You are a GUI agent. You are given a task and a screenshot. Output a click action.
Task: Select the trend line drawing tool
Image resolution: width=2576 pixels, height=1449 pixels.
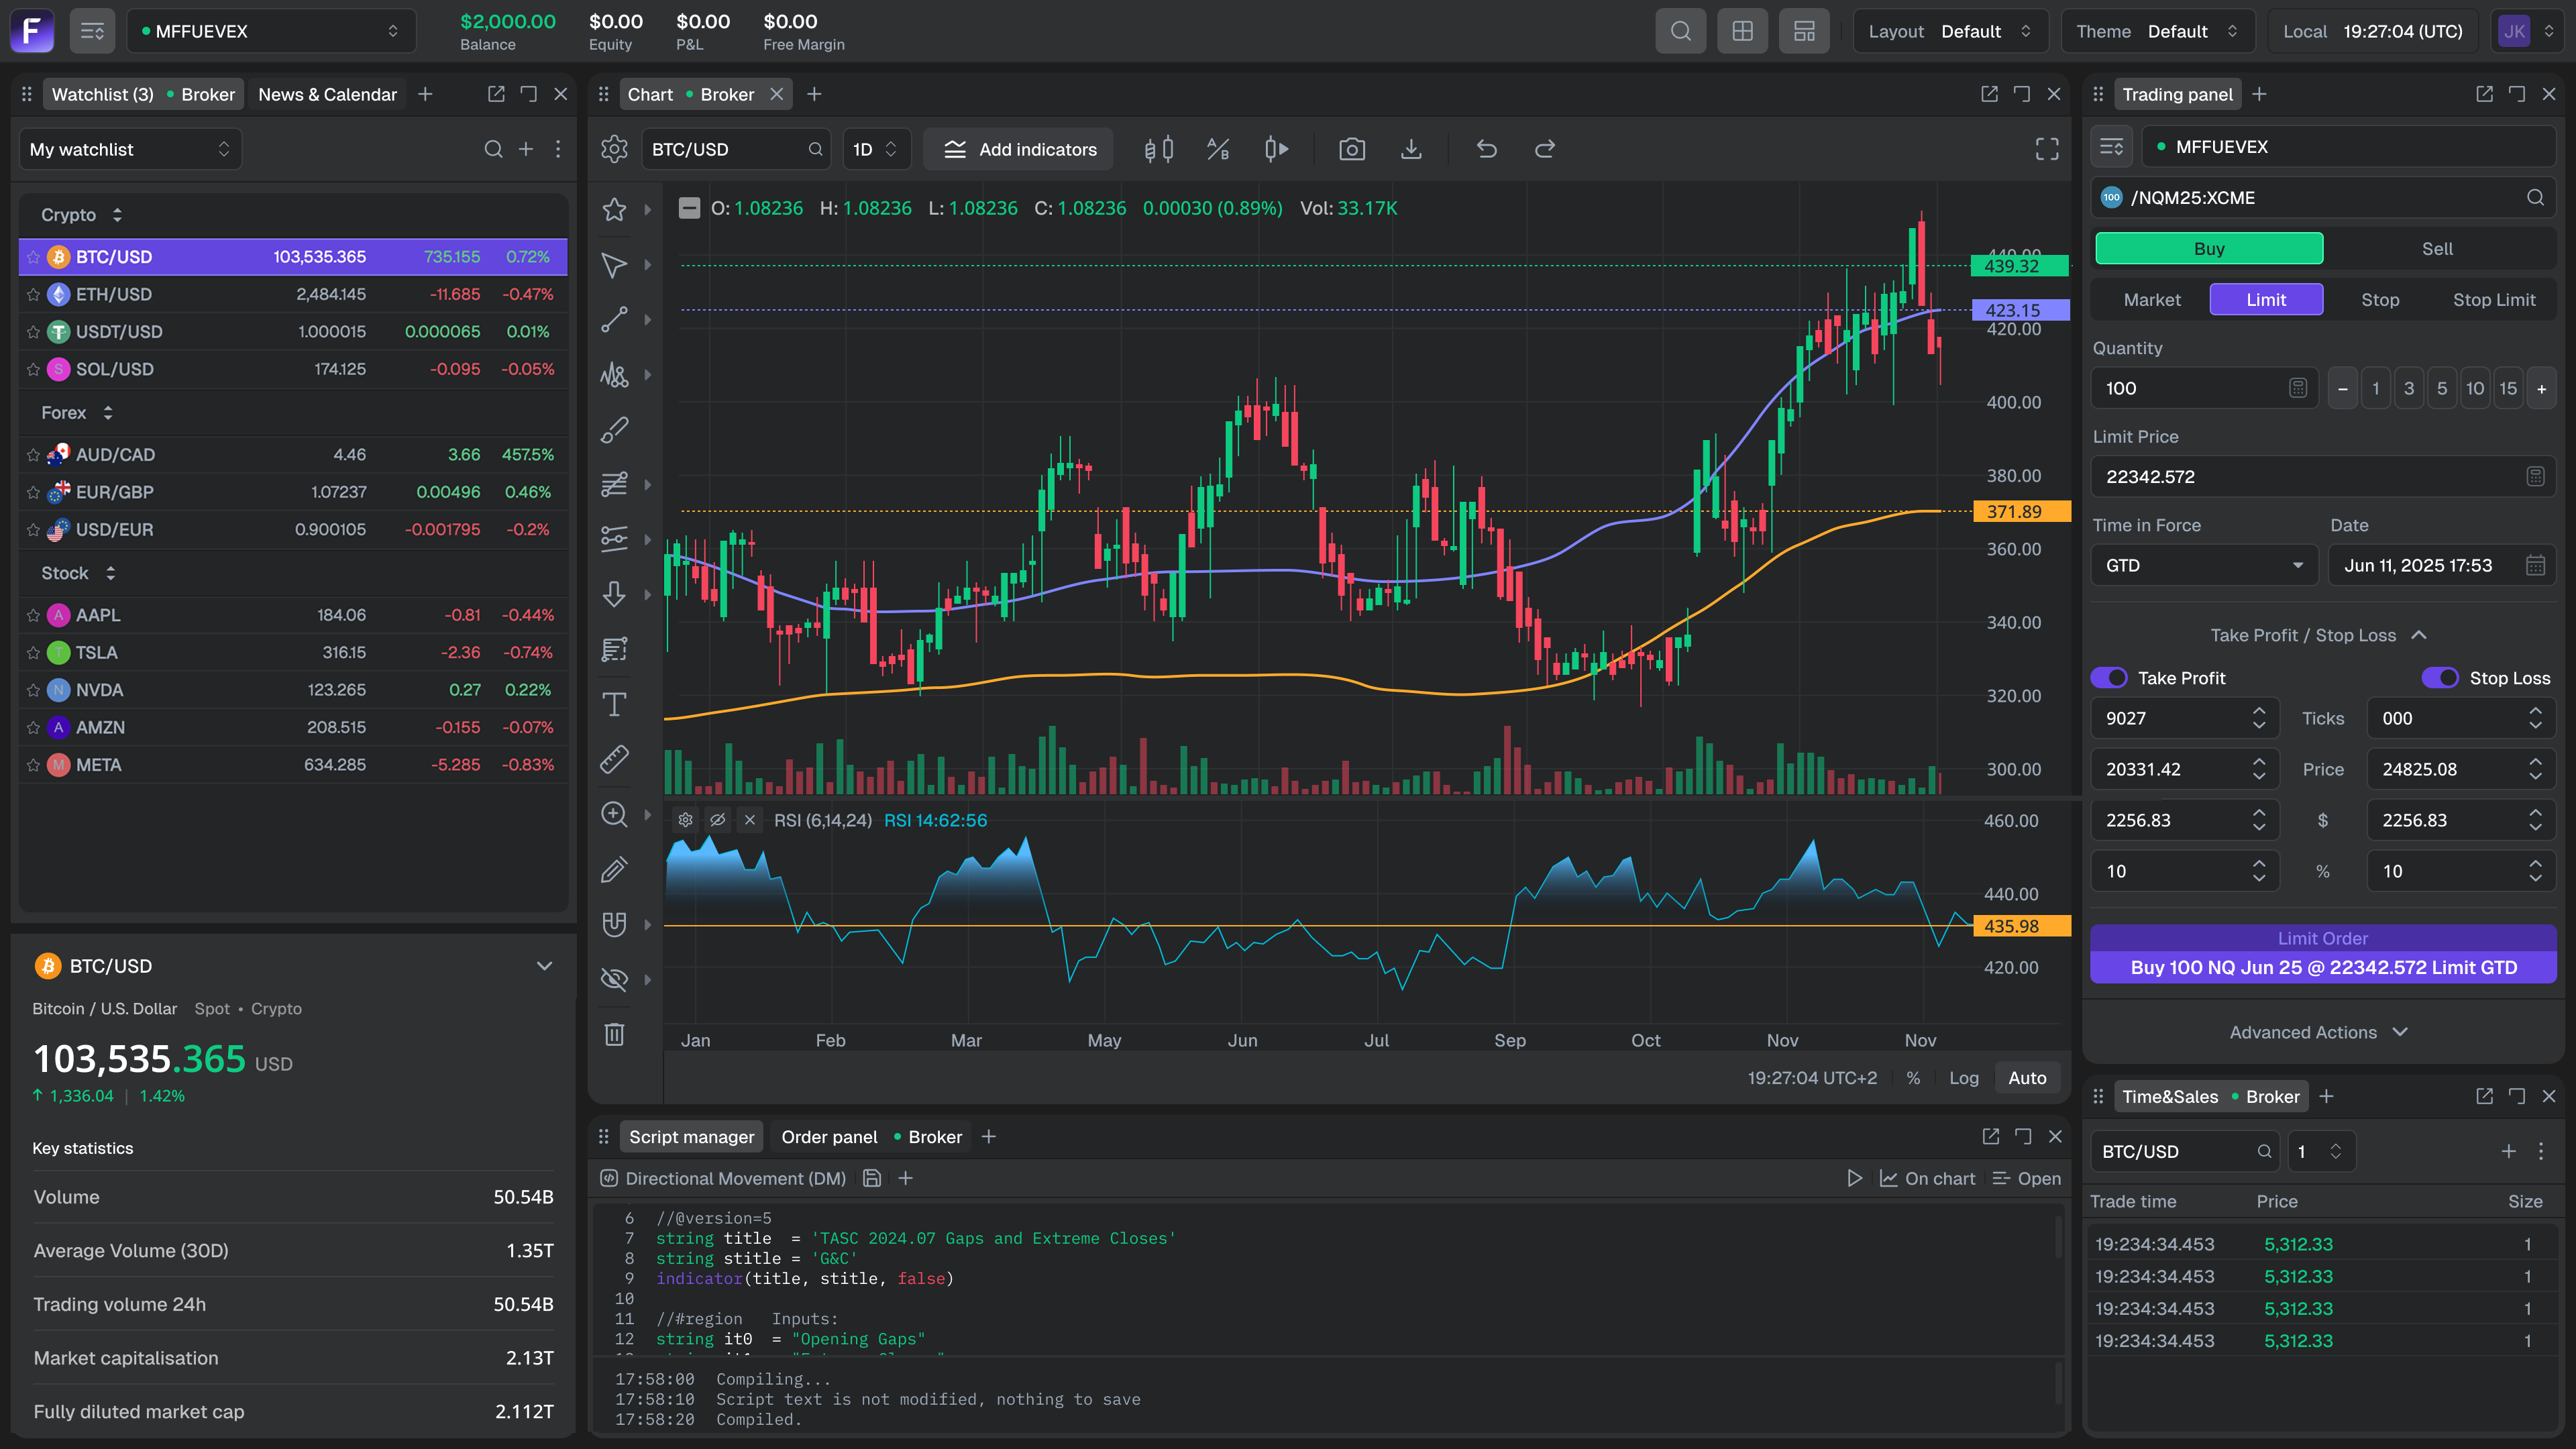pos(614,319)
